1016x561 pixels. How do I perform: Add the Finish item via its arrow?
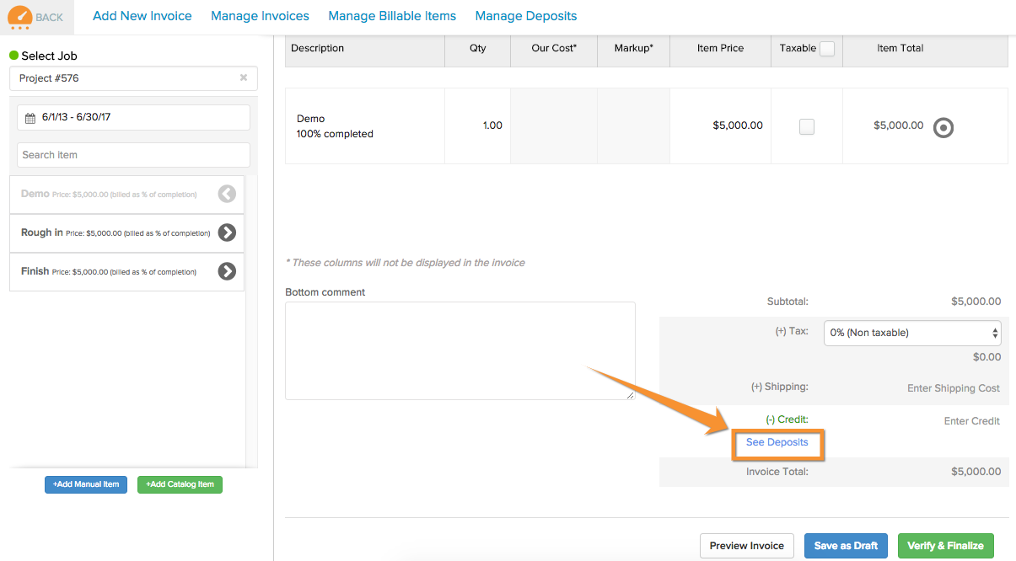click(x=227, y=271)
